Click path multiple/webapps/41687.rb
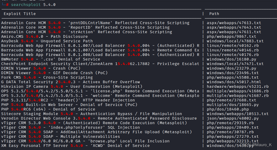Screen dimensions: 277x150 pos(238,96)
